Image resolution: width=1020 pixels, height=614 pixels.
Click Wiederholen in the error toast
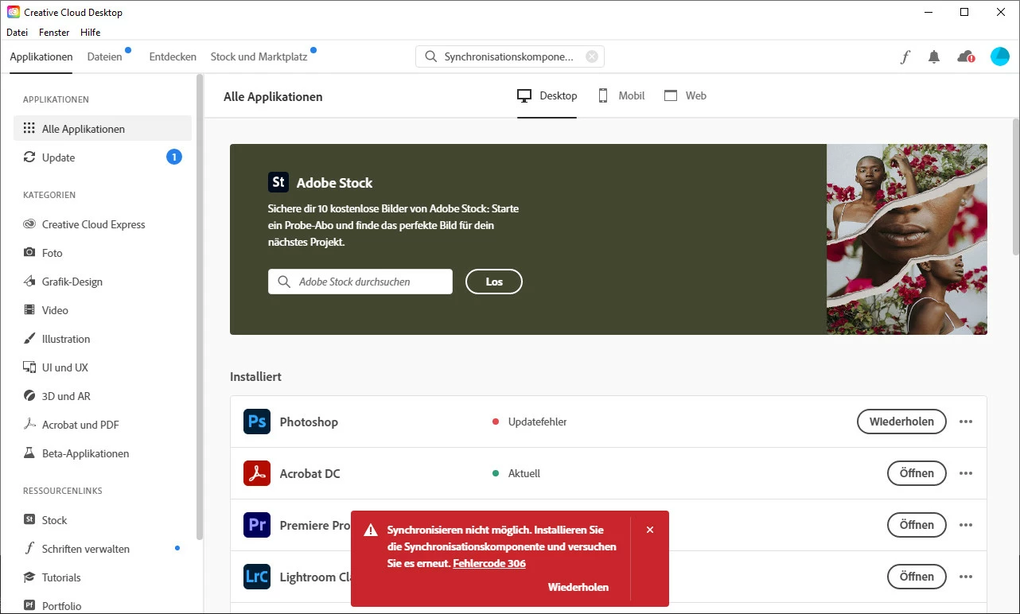pos(578,587)
